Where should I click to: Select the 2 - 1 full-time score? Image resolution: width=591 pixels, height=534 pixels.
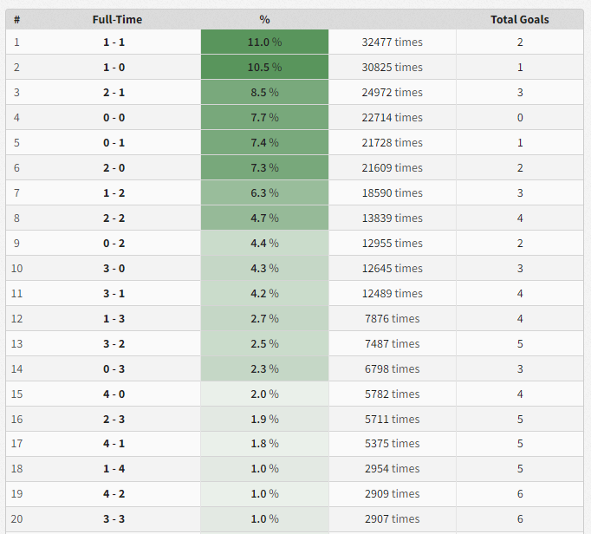click(114, 92)
